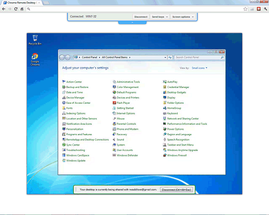Click the Power Options icon

click(165, 129)
